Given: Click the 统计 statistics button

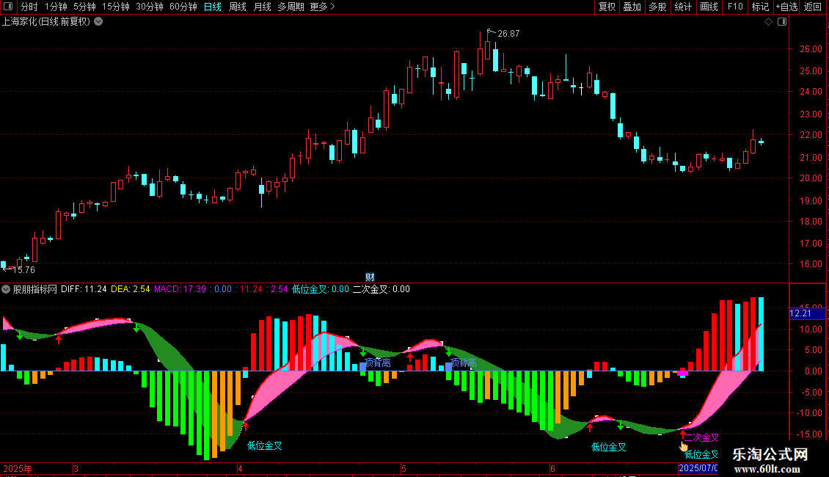Looking at the screenshot, I should point(683,7).
